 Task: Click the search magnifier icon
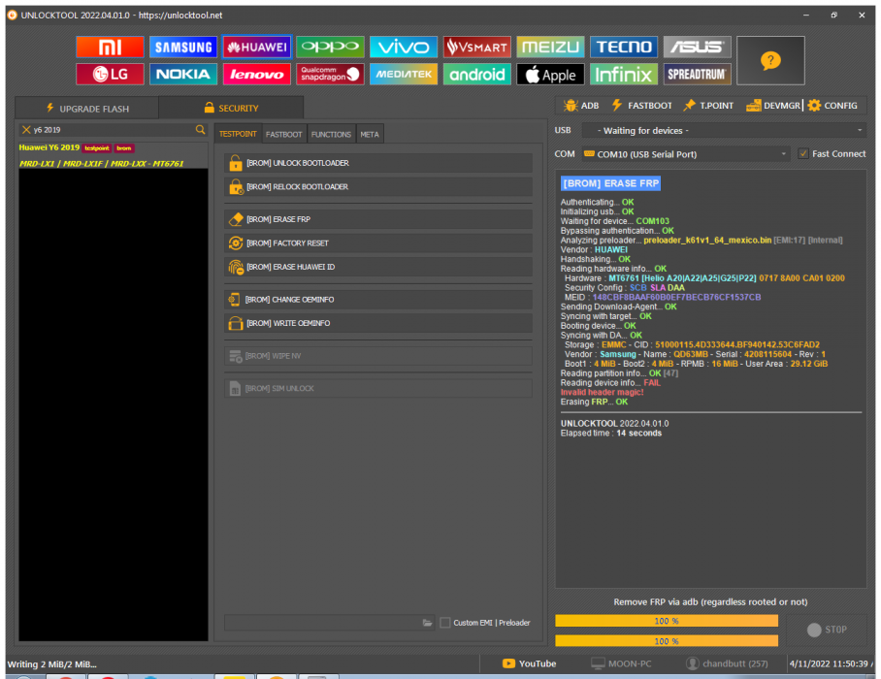pyautogui.click(x=200, y=130)
